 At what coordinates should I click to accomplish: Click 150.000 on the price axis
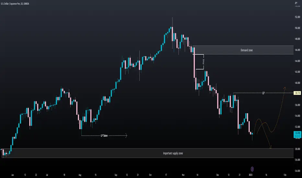pyautogui.click(x=297, y=28)
